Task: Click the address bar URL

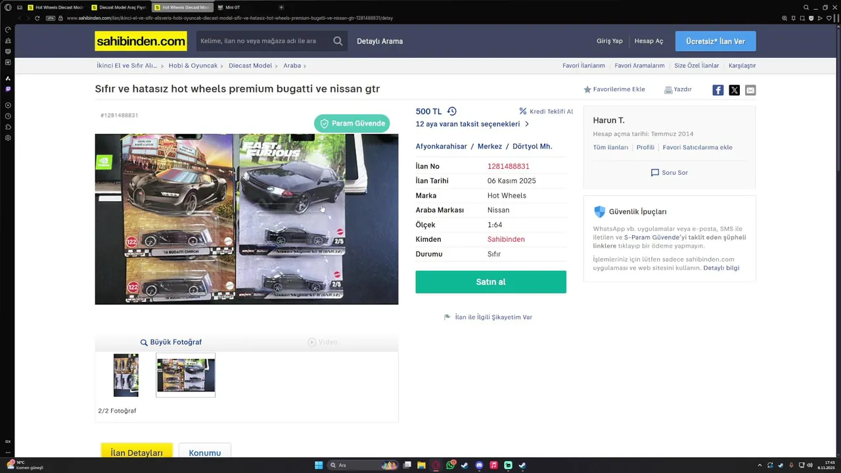Action: [230, 18]
